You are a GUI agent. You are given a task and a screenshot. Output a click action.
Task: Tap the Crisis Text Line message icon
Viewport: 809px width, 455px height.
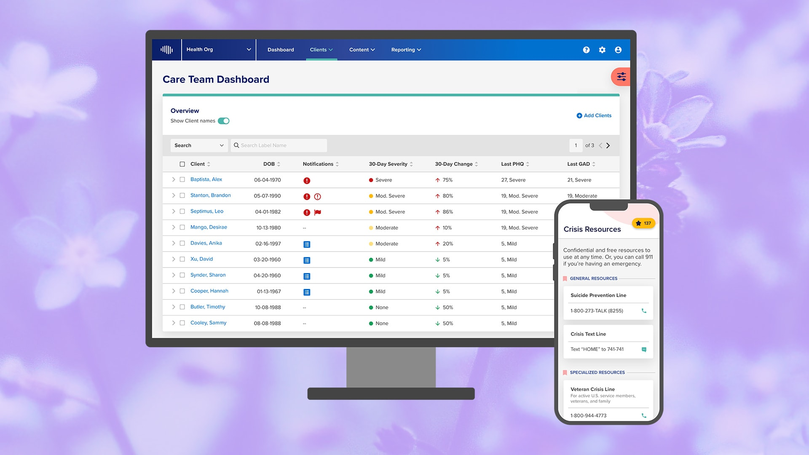644,350
